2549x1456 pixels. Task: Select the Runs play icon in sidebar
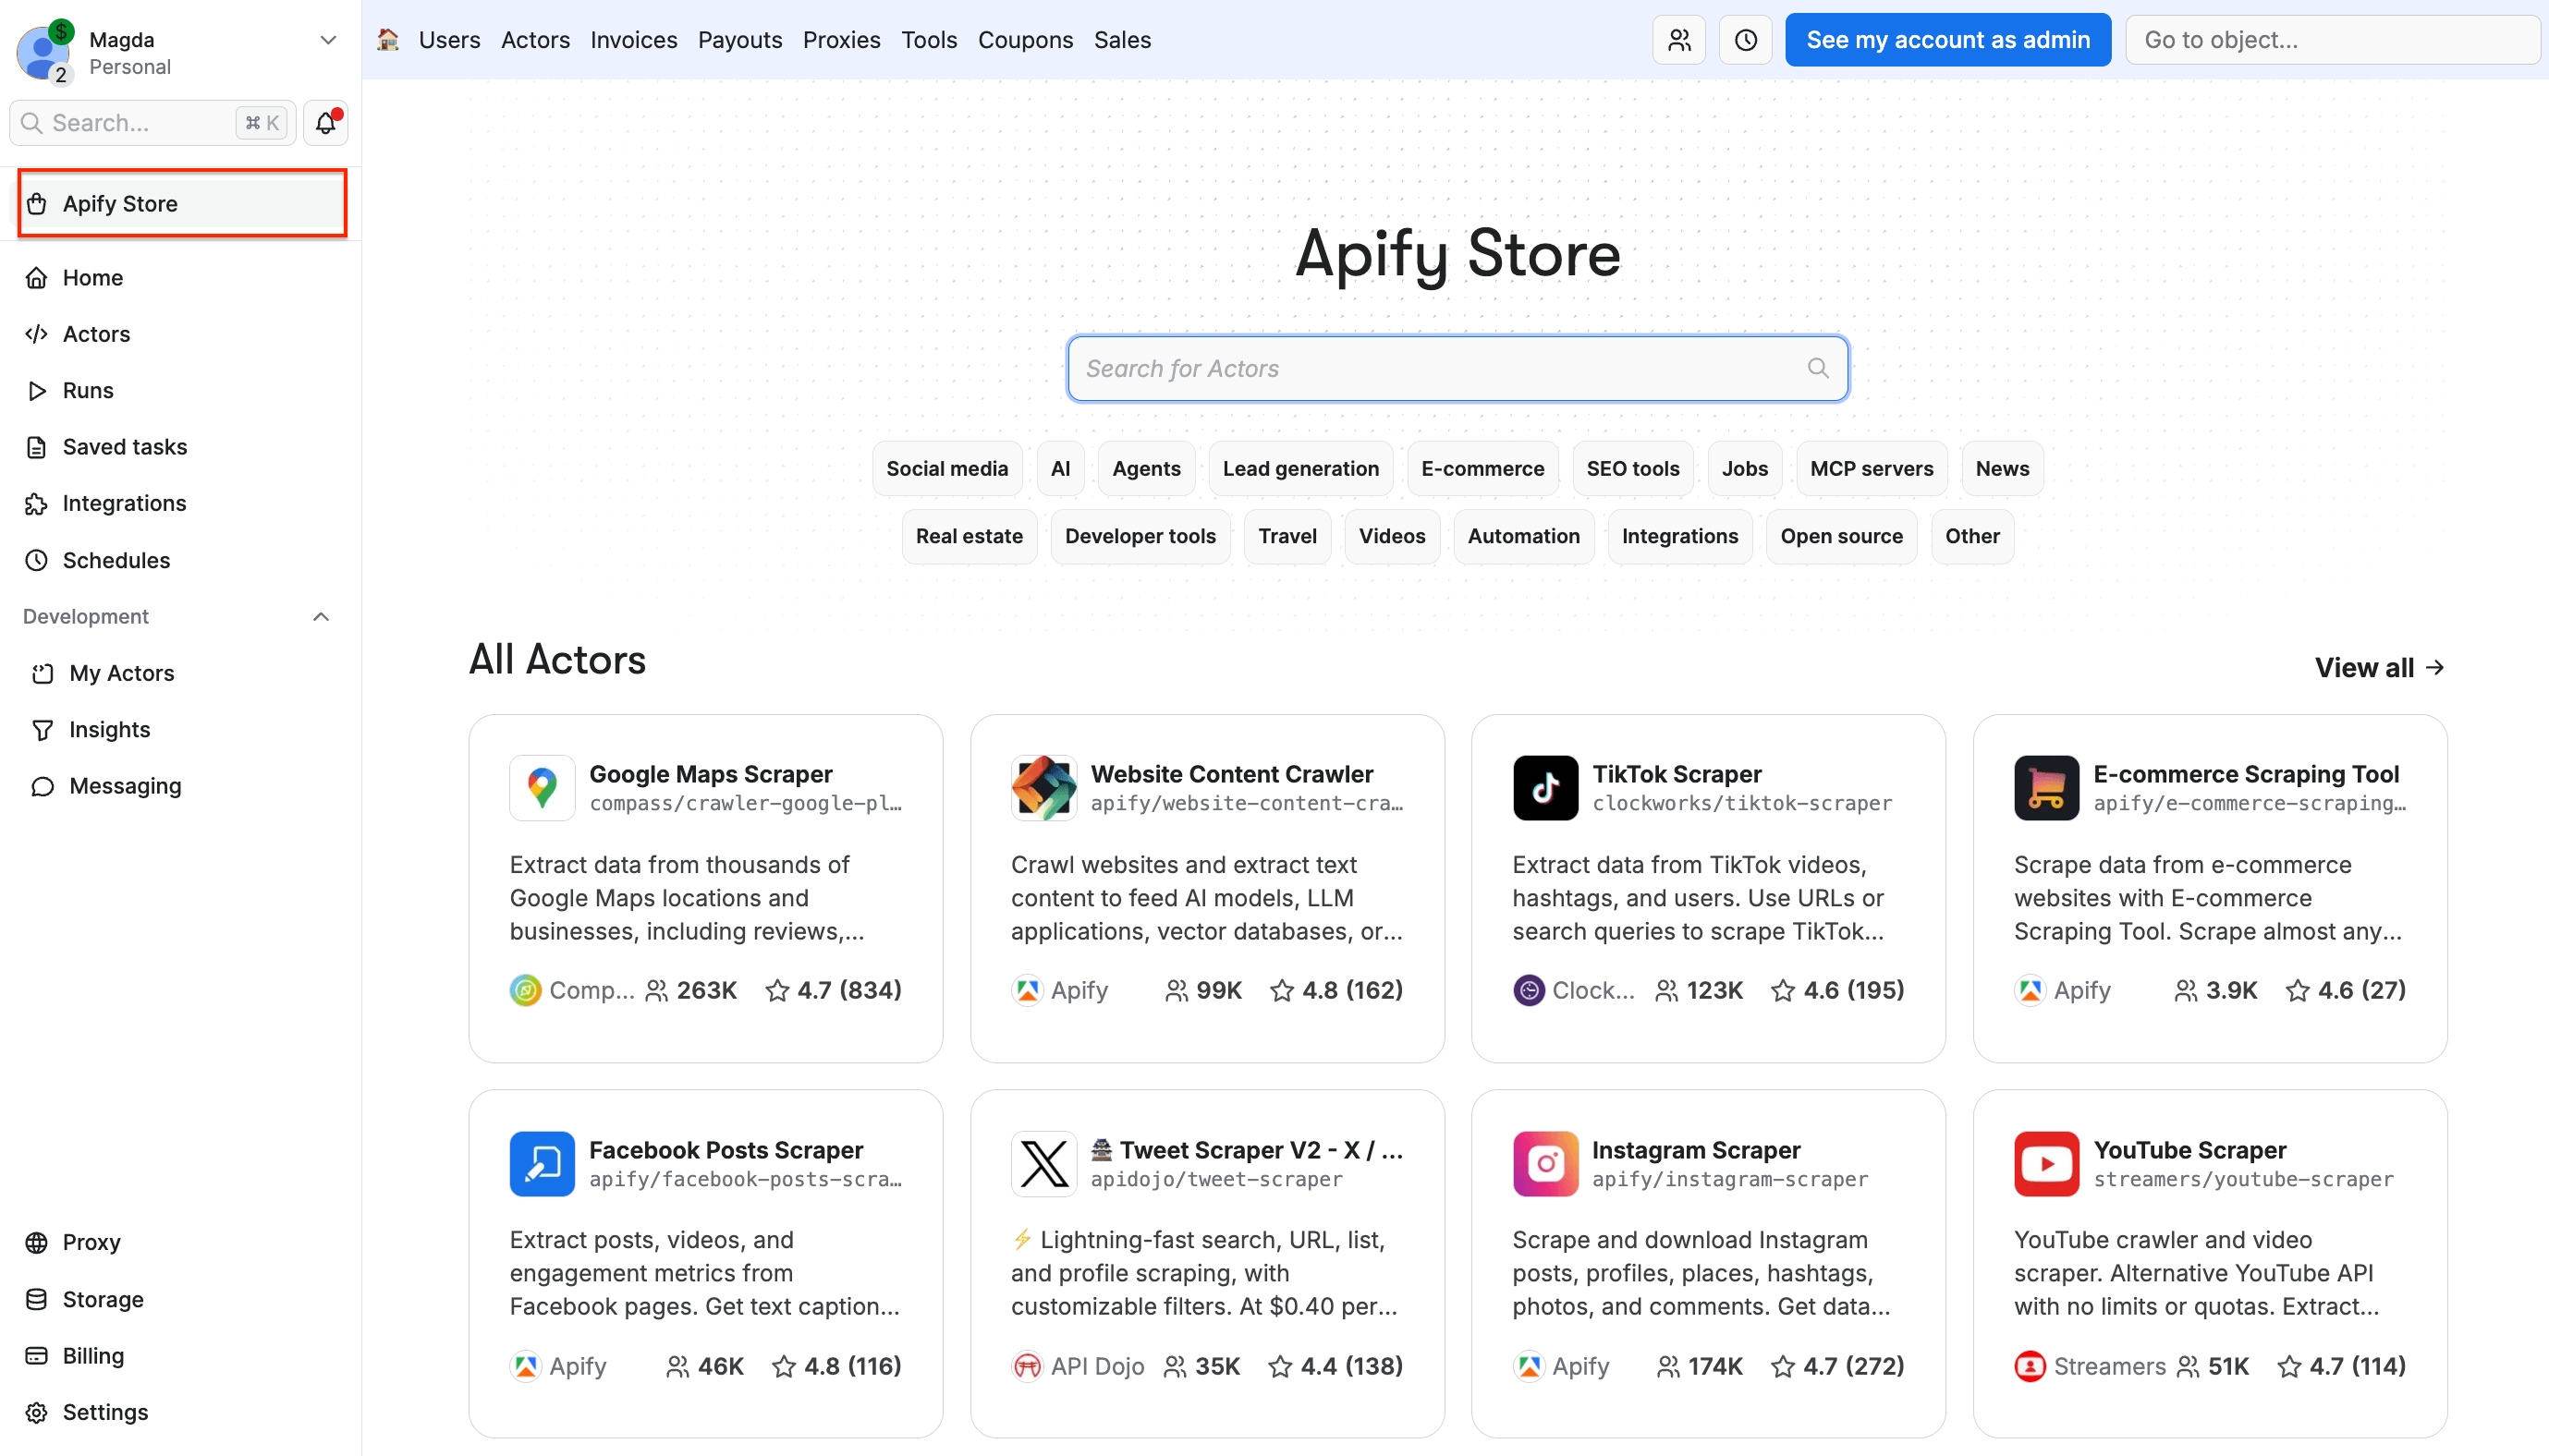[37, 390]
